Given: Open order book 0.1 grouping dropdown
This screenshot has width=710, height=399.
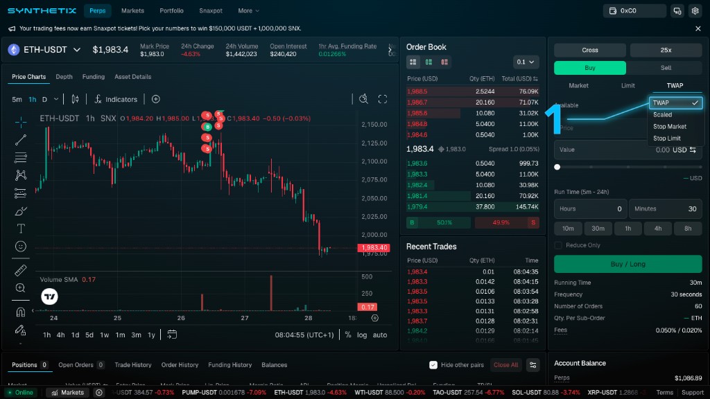Looking at the screenshot, I should tap(526, 62).
